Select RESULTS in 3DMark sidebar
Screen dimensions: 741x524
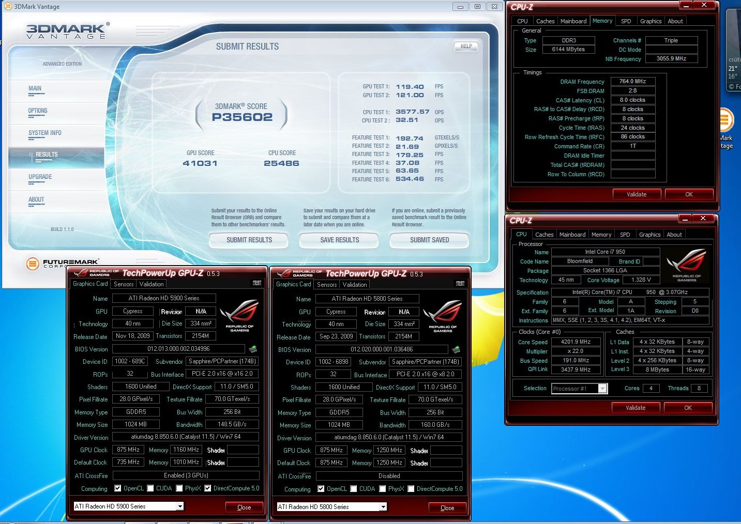pyautogui.click(x=56, y=157)
